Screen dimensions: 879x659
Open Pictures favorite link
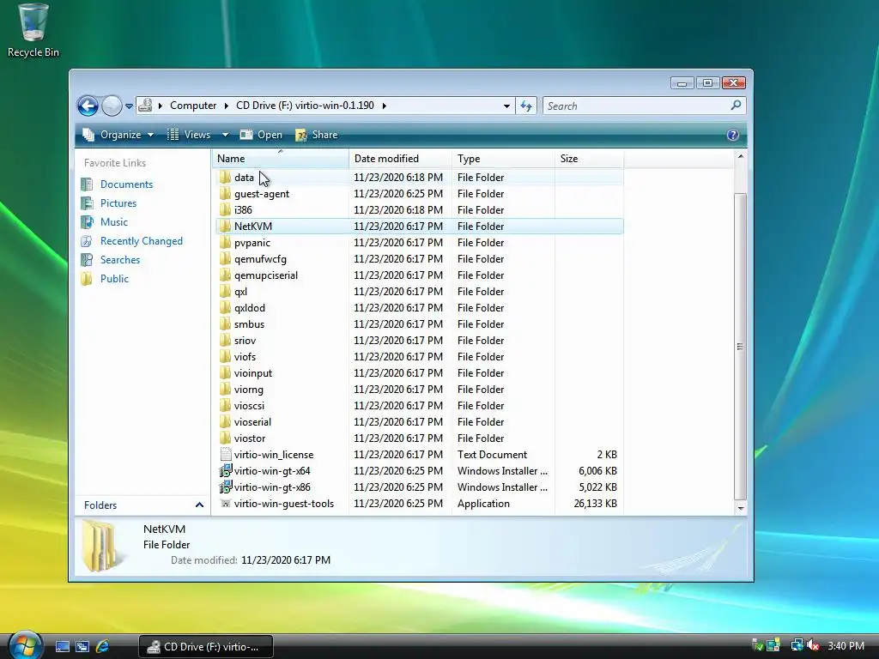point(118,203)
